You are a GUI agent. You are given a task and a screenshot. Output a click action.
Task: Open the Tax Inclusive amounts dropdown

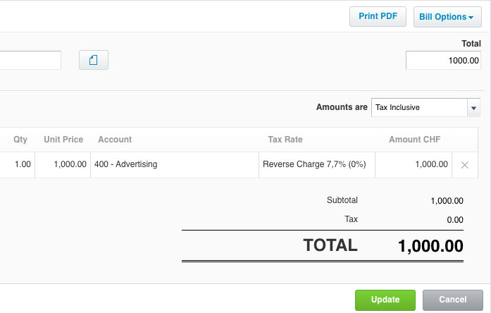point(425,107)
